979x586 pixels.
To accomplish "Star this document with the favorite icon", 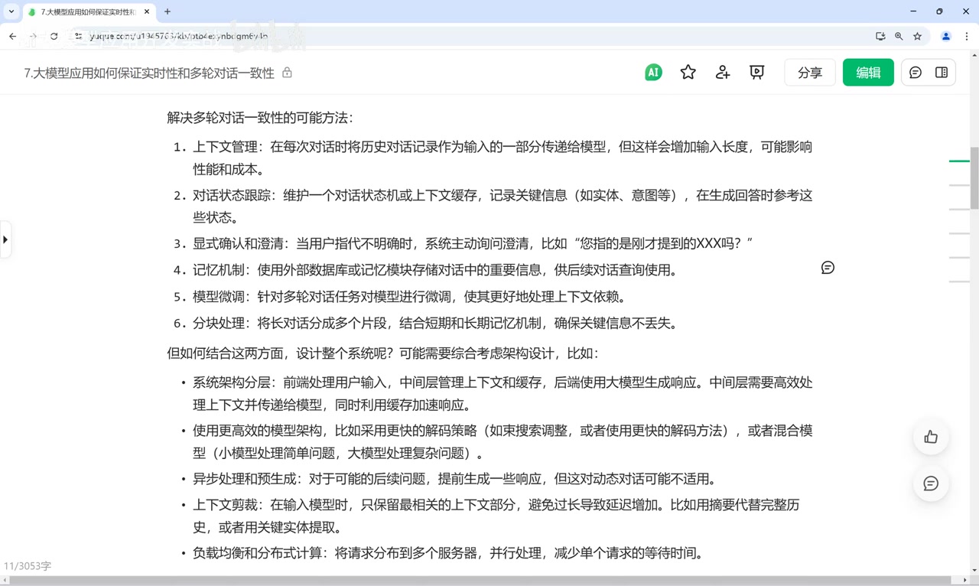I will (x=688, y=73).
